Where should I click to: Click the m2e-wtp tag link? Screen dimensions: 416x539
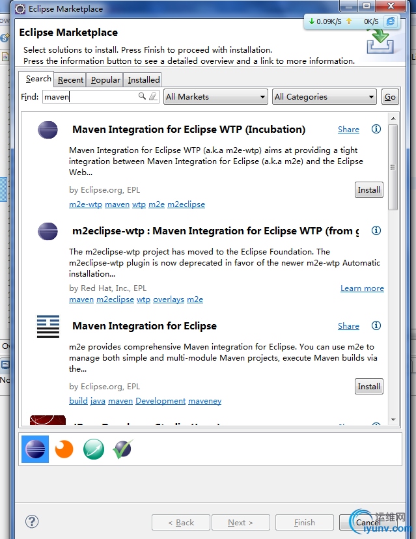coord(85,204)
